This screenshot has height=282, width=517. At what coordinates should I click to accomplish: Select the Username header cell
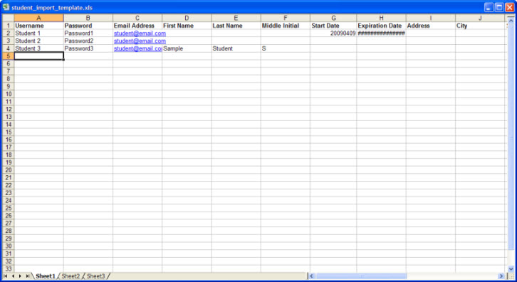click(x=38, y=26)
